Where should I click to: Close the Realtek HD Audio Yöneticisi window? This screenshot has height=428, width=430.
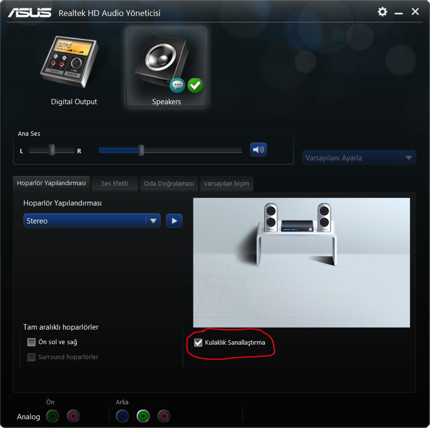point(415,12)
